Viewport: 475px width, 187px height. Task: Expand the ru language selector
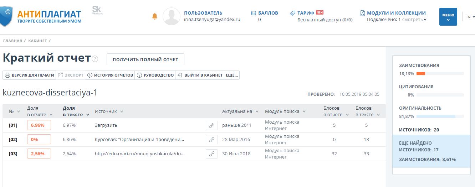tap(470, 17)
